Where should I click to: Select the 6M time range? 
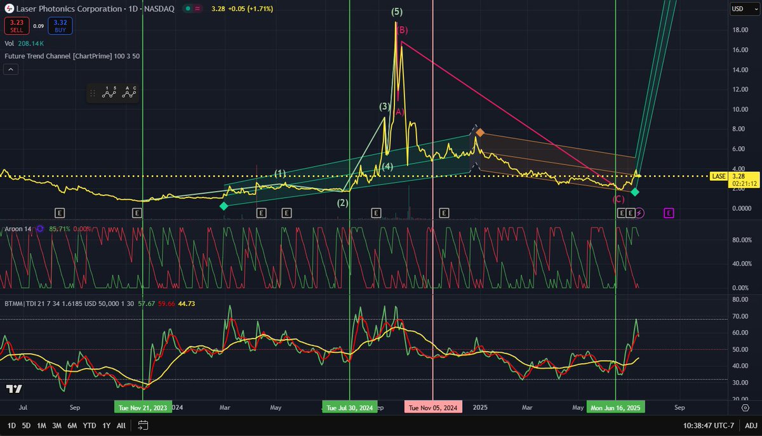(73, 425)
